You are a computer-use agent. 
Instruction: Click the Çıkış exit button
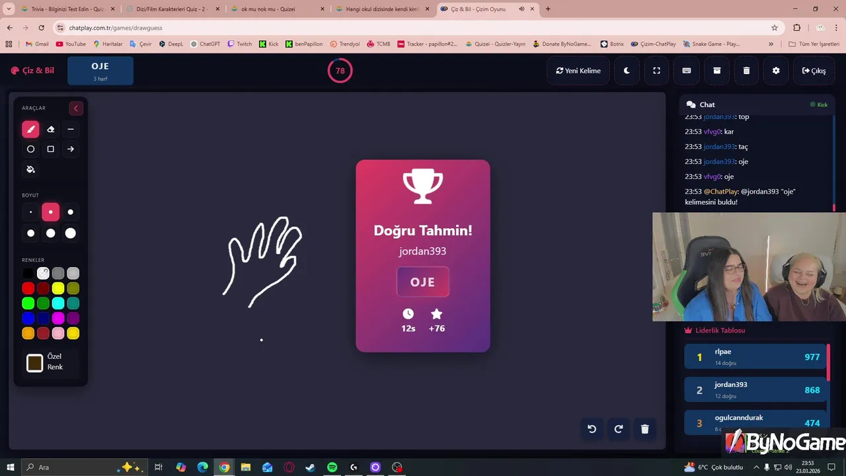coord(814,71)
